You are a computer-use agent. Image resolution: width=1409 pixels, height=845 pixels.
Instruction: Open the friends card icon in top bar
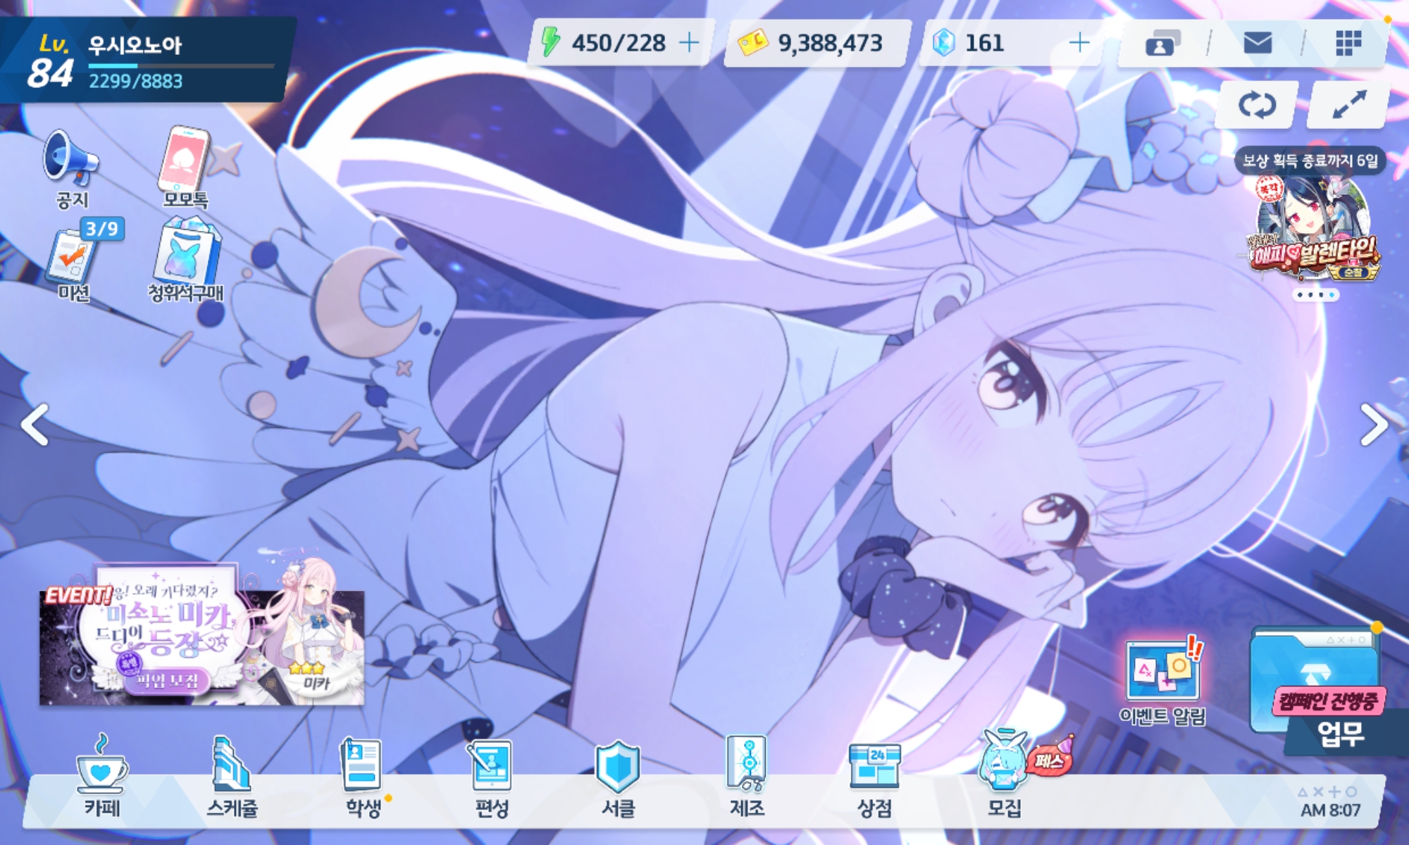[x=1163, y=44]
